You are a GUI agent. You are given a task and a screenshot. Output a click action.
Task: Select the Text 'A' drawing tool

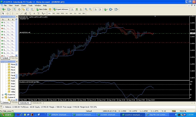tap(34, 13)
